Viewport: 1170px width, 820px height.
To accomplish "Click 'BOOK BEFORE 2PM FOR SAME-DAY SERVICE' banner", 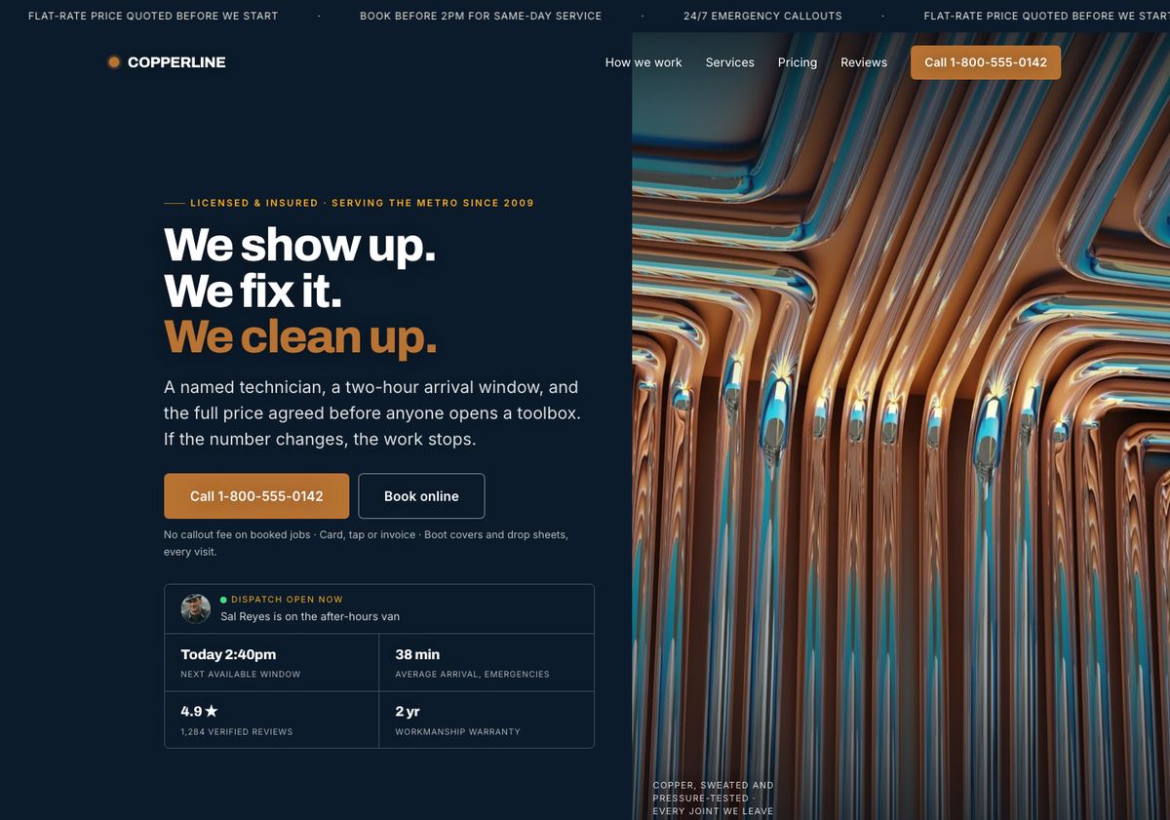I will (481, 16).
